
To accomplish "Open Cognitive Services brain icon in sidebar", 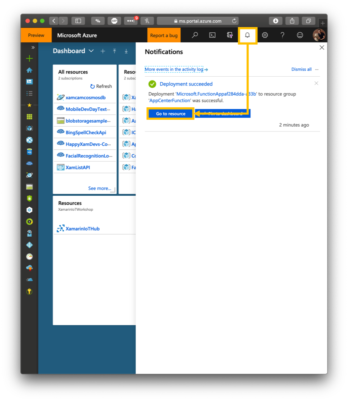I will 29,163.
